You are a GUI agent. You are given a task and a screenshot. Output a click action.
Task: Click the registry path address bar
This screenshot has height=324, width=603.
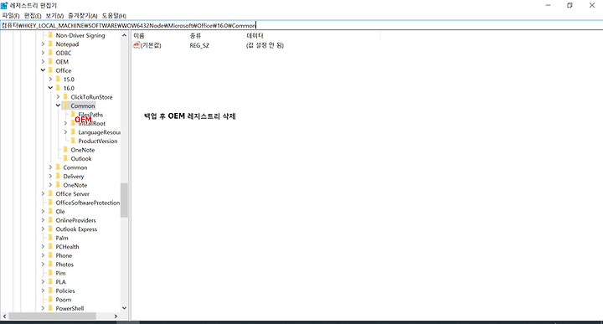pyautogui.click(x=301, y=25)
